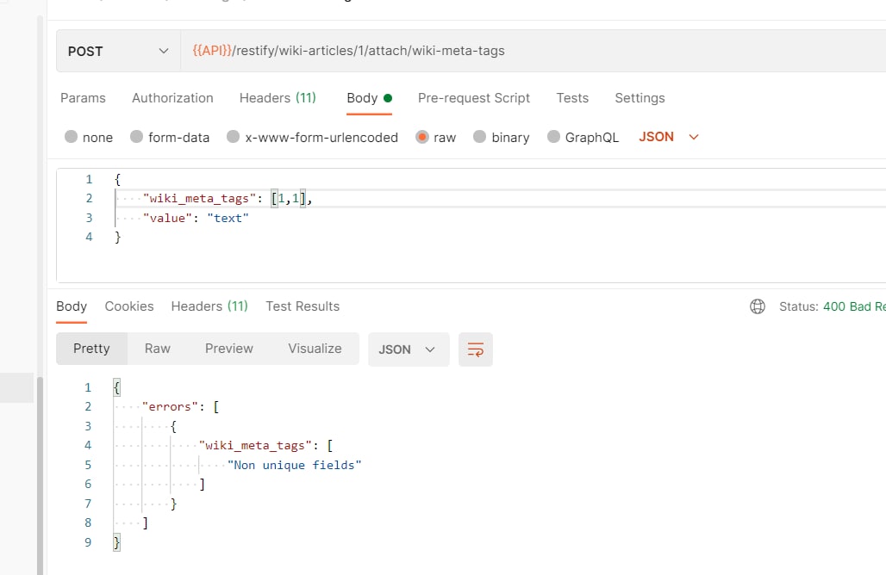This screenshot has width=886, height=575.
Task: Switch response view to Raw
Action: point(158,349)
